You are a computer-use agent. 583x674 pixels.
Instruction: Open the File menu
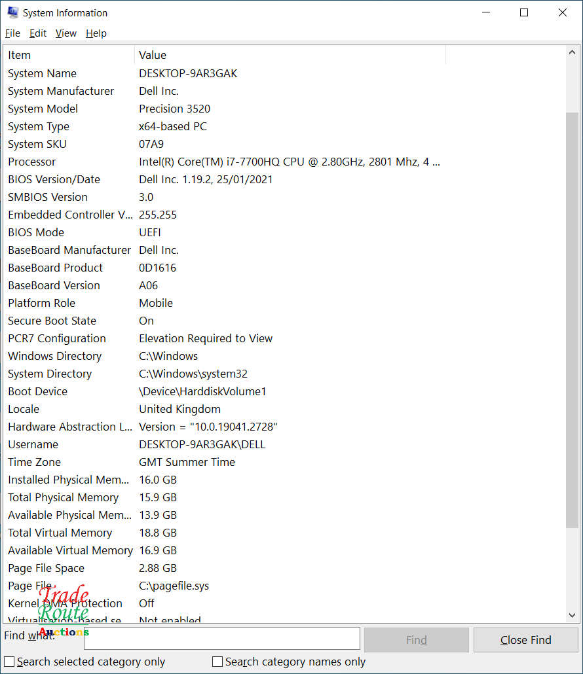coord(12,33)
